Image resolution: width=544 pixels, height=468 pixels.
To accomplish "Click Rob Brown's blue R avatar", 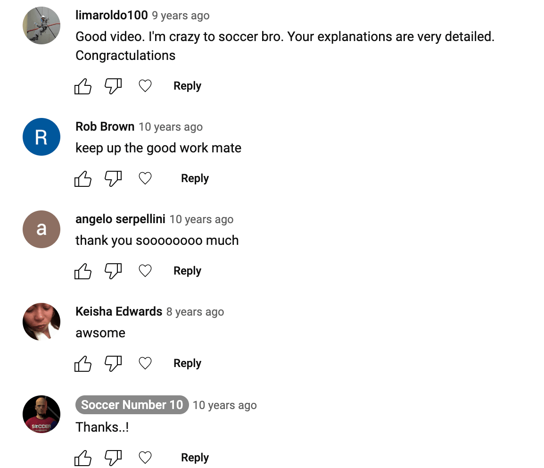I will (41, 137).
